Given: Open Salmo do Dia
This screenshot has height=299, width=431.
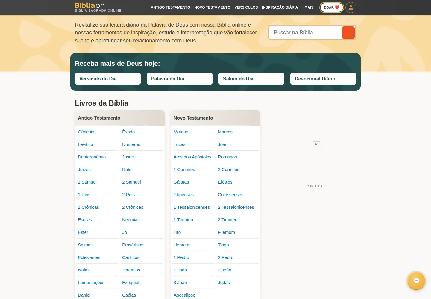Looking at the screenshot, I should tap(251, 79).
